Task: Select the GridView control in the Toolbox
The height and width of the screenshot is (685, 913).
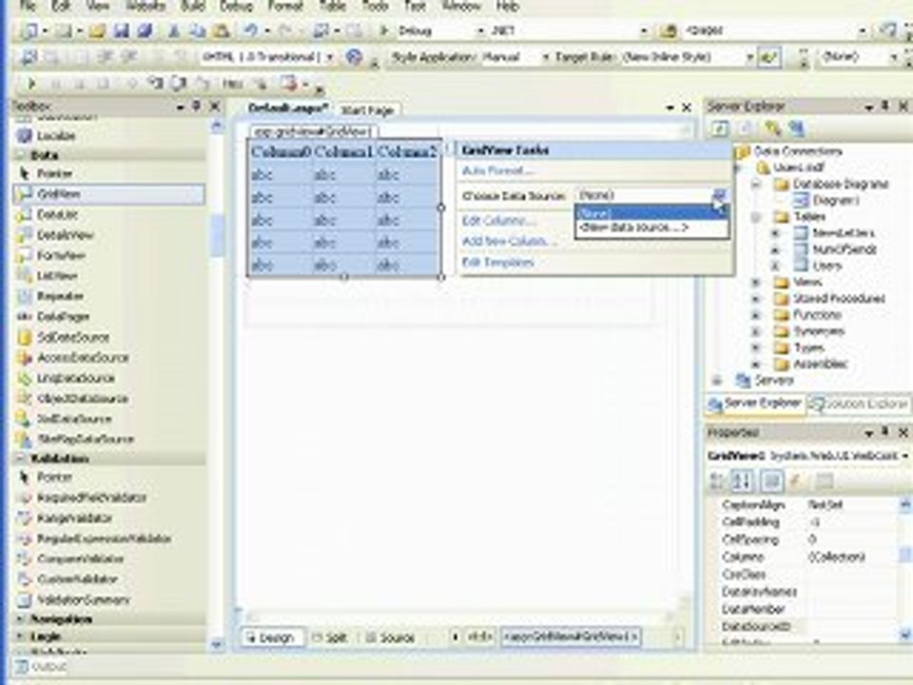Action: click(108, 194)
